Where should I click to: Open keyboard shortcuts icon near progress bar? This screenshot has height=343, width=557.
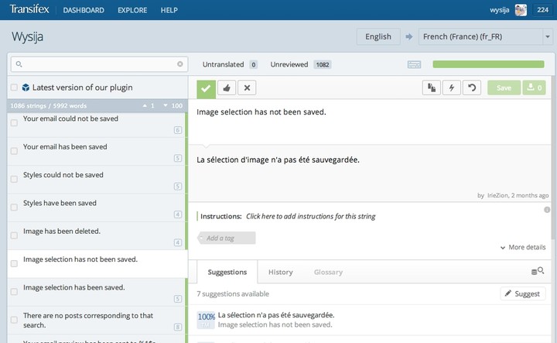pos(414,64)
